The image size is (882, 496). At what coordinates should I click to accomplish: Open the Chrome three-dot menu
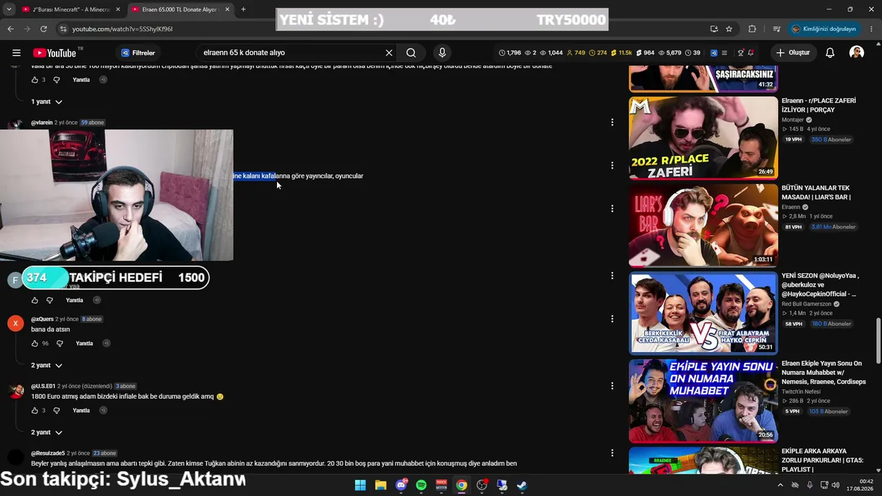pos(872,29)
